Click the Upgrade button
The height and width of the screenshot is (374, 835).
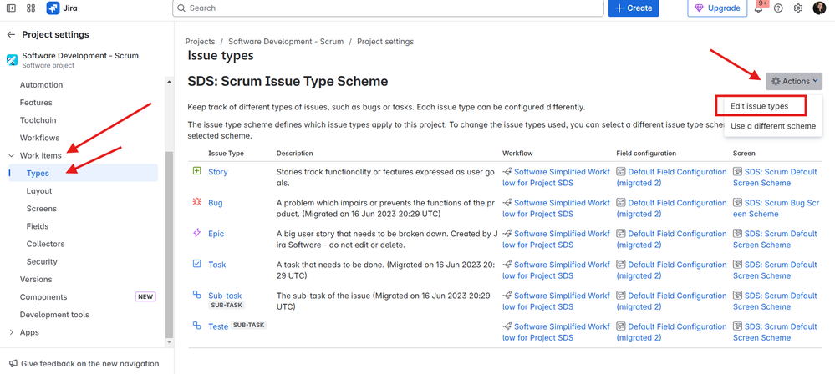[x=717, y=8]
